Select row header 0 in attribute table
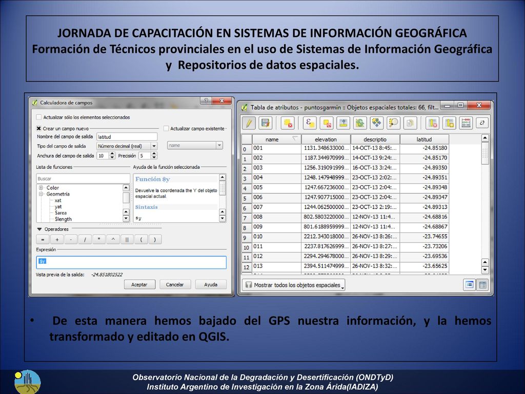 point(247,149)
